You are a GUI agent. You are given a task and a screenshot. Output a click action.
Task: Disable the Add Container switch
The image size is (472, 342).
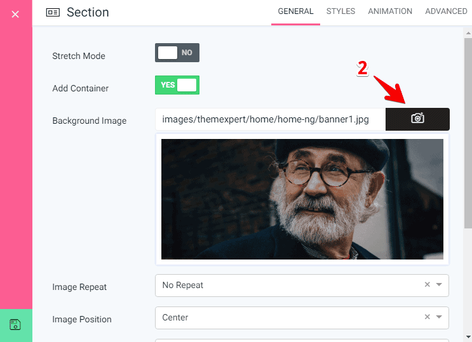pyautogui.click(x=177, y=85)
